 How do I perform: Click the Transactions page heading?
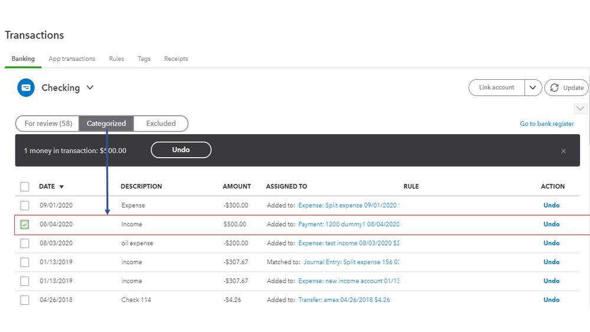(34, 35)
